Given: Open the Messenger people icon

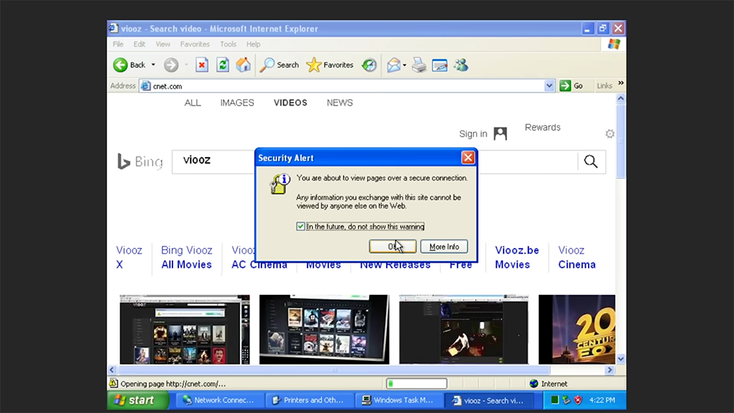Looking at the screenshot, I should 461,65.
